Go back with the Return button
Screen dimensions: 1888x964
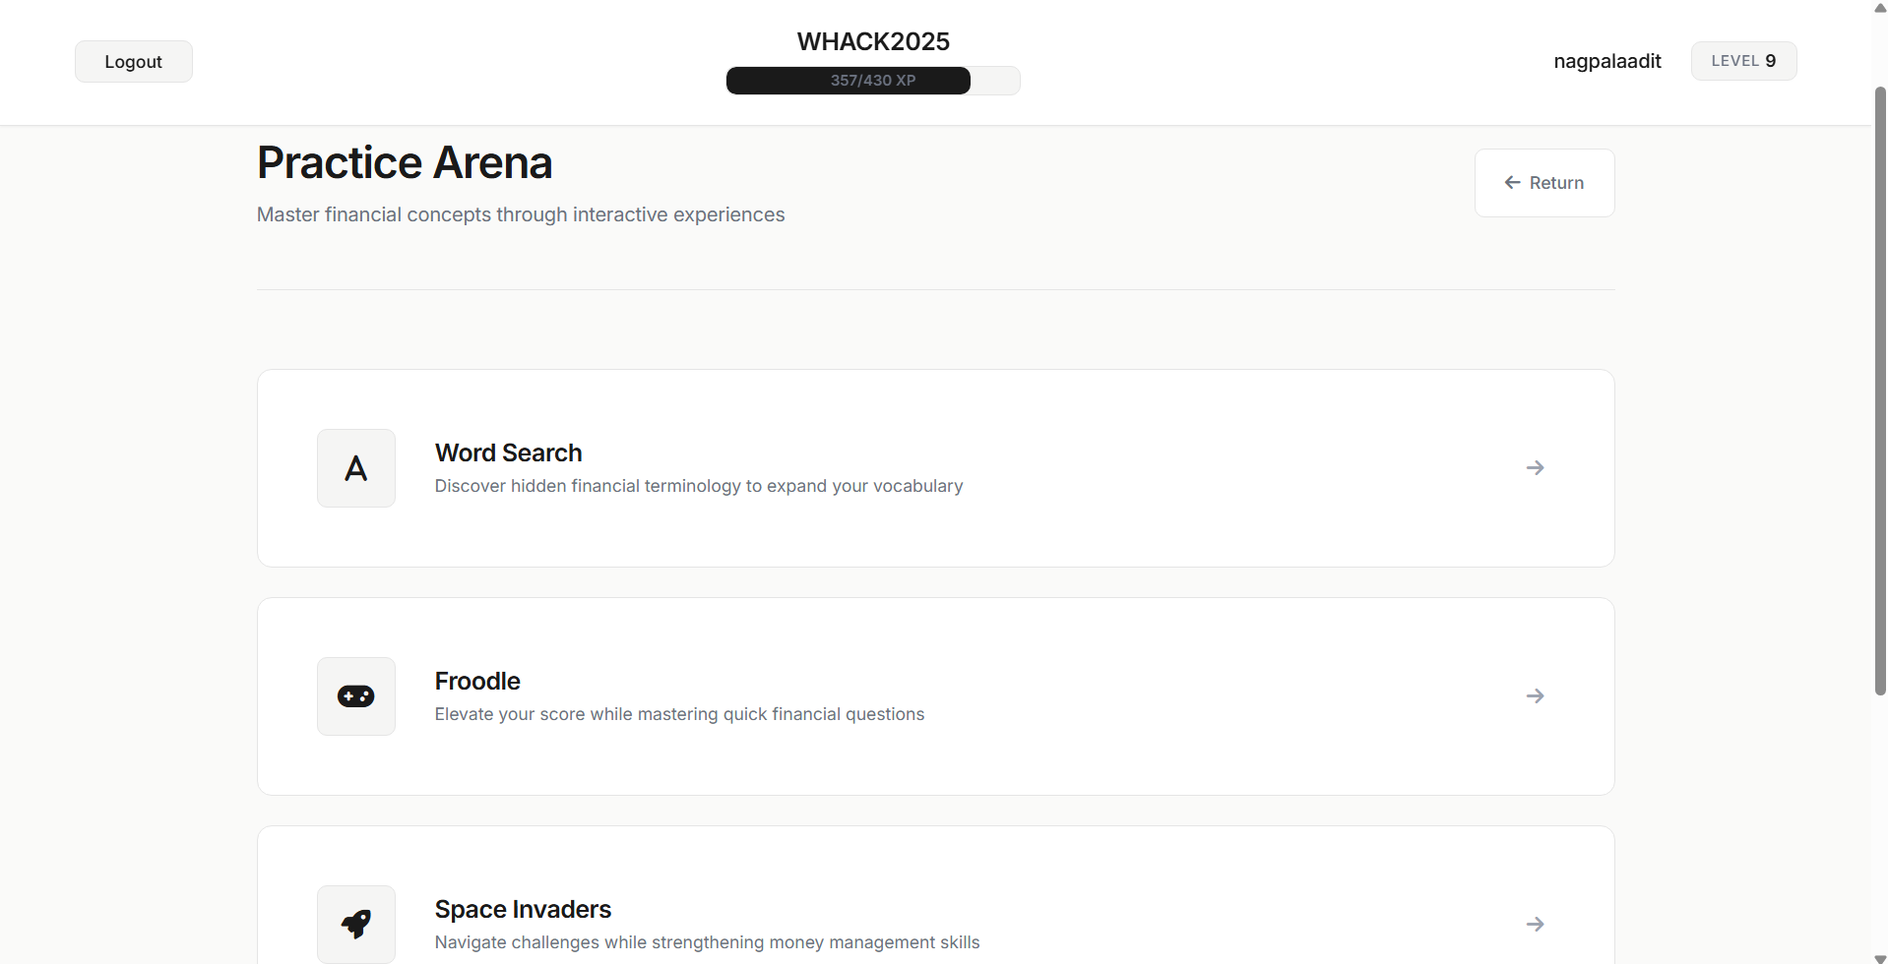(1544, 183)
